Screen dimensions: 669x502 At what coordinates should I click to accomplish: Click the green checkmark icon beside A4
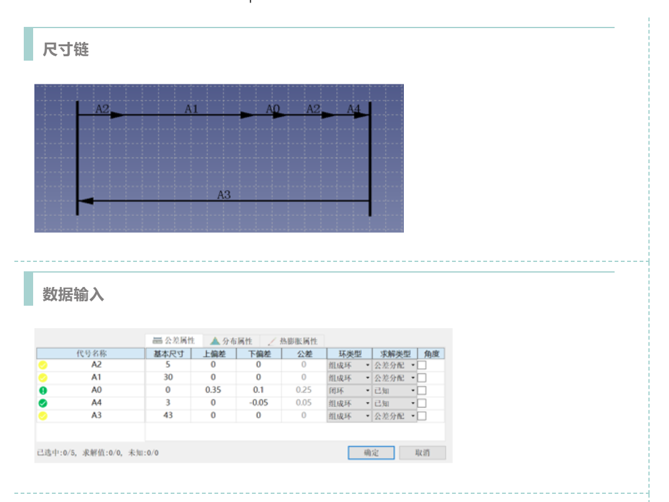43,403
